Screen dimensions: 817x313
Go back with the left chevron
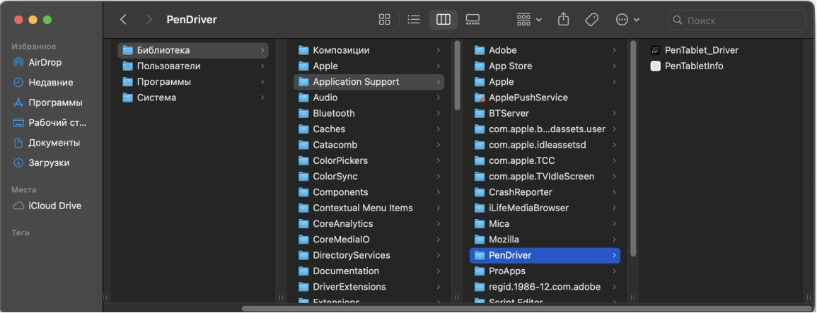pyautogui.click(x=124, y=20)
